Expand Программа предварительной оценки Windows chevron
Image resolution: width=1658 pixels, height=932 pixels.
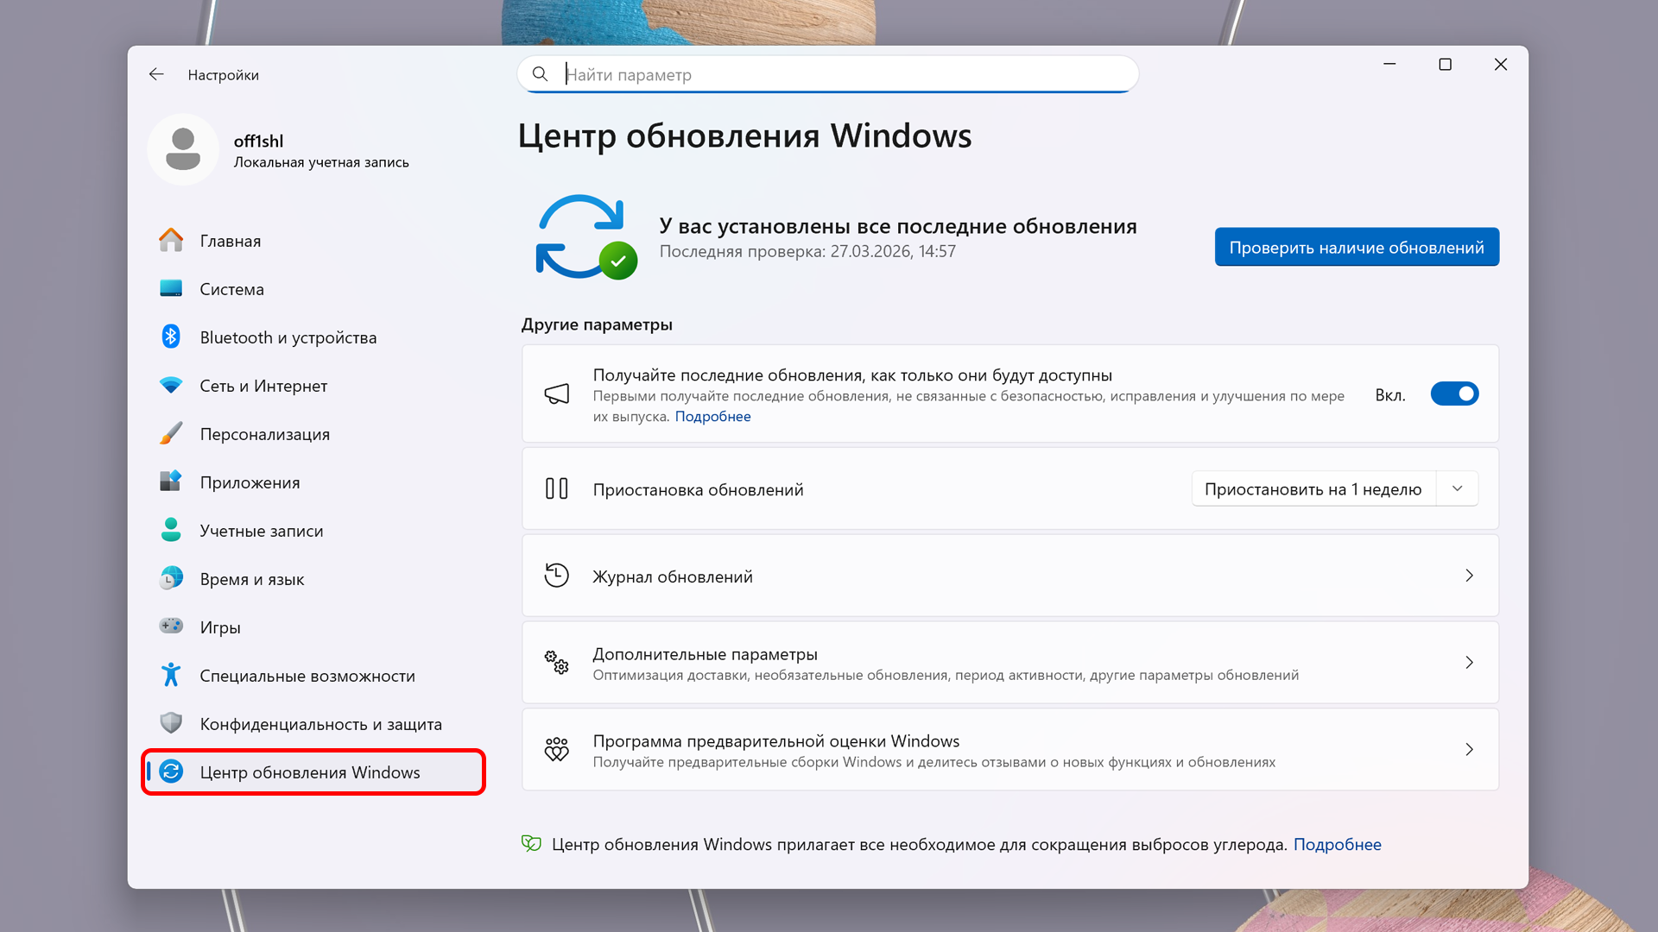click(x=1469, y=750)
